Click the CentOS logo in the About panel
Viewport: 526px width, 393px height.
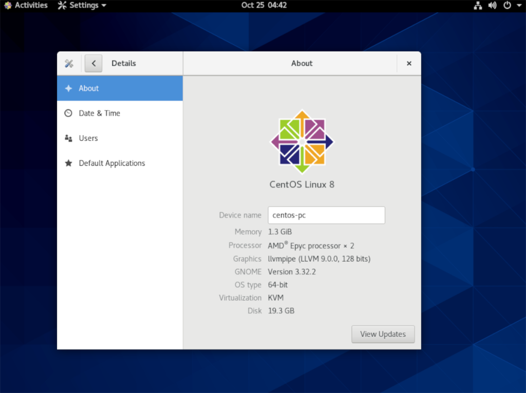[302, 141]
